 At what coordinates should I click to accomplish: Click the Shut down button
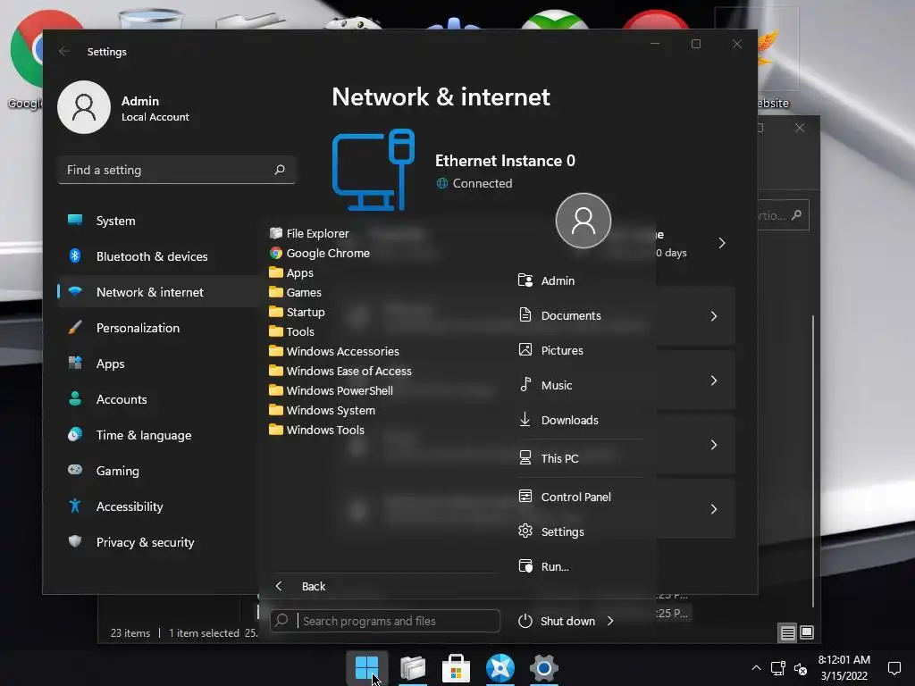[557, 621]
